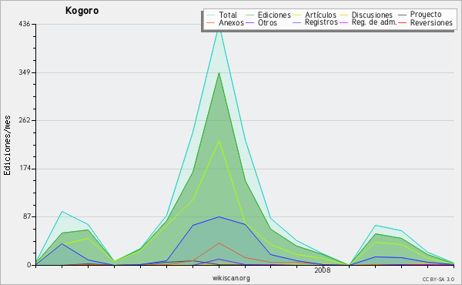Click the Artículos legend label
462x285 pixels.
(320, 15)
